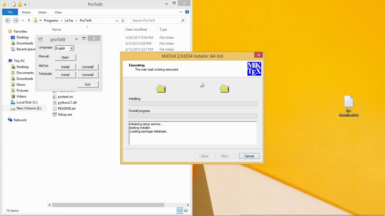The width and height of the screenshot is (385, 216).
Task: Switch to details view layout icon
Action: tap(180, 211)
